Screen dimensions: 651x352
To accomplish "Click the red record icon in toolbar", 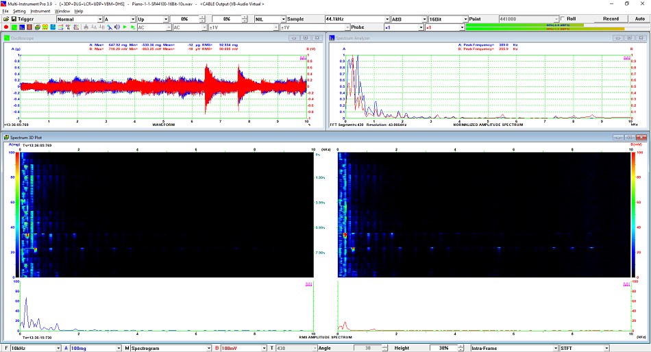I will click(5, 27).
